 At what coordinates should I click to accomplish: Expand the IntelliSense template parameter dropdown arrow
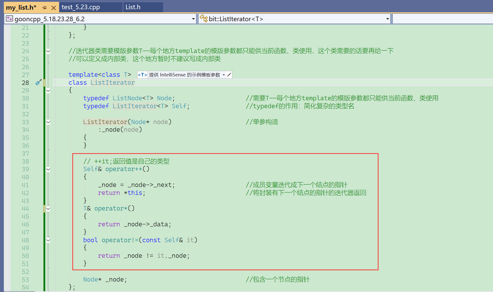224,75
